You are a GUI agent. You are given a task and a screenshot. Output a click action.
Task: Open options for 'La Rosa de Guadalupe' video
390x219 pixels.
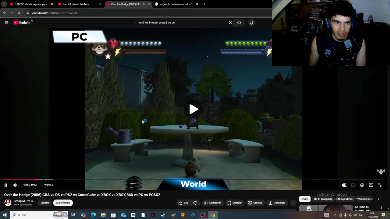(381, 207)
